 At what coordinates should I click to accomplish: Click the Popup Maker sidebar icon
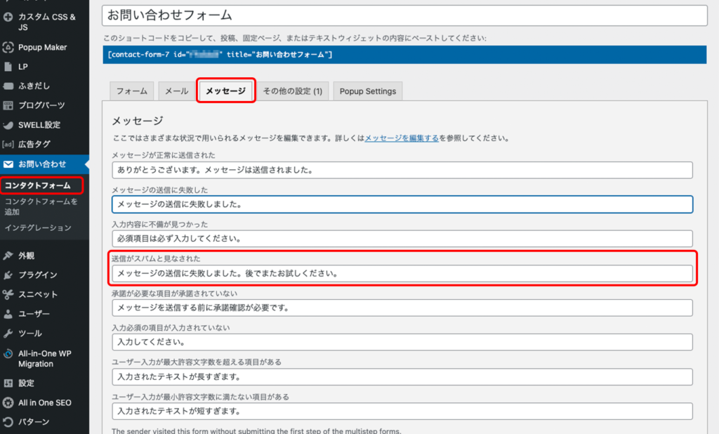pyautogui.click(x=8, y=48)
